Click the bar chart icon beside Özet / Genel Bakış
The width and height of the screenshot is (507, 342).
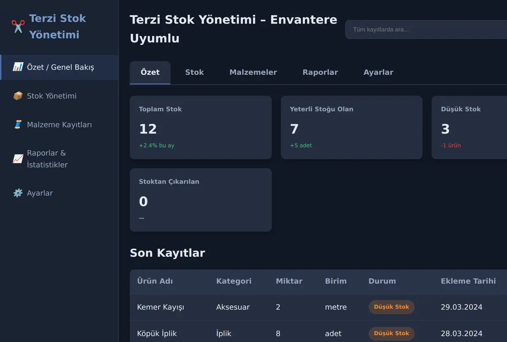pos(18,67)
